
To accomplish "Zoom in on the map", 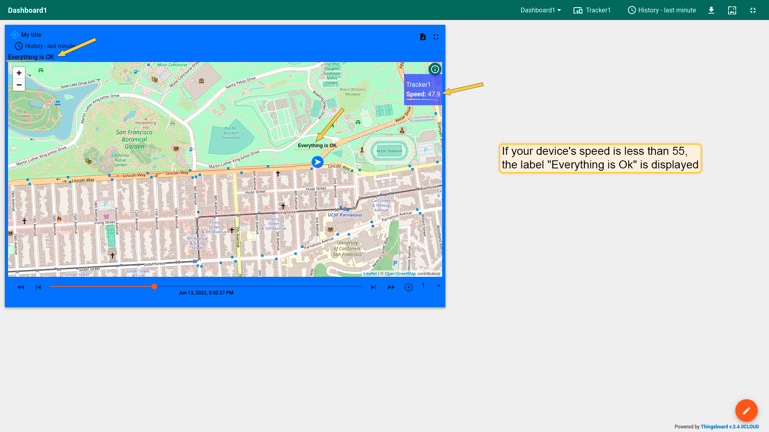I will click(x=19, y=73).
